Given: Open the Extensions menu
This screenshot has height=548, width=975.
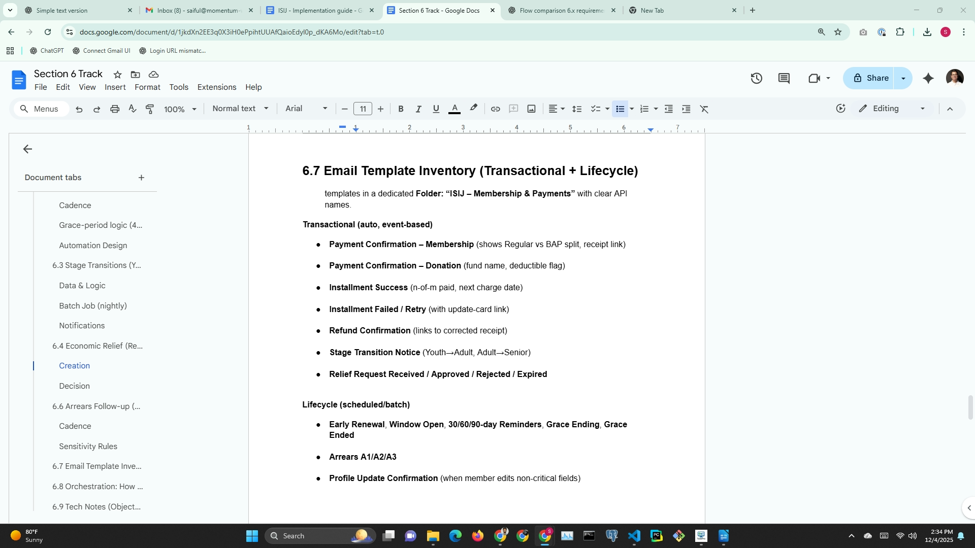Looking at the screenshot, I should 216,87.
